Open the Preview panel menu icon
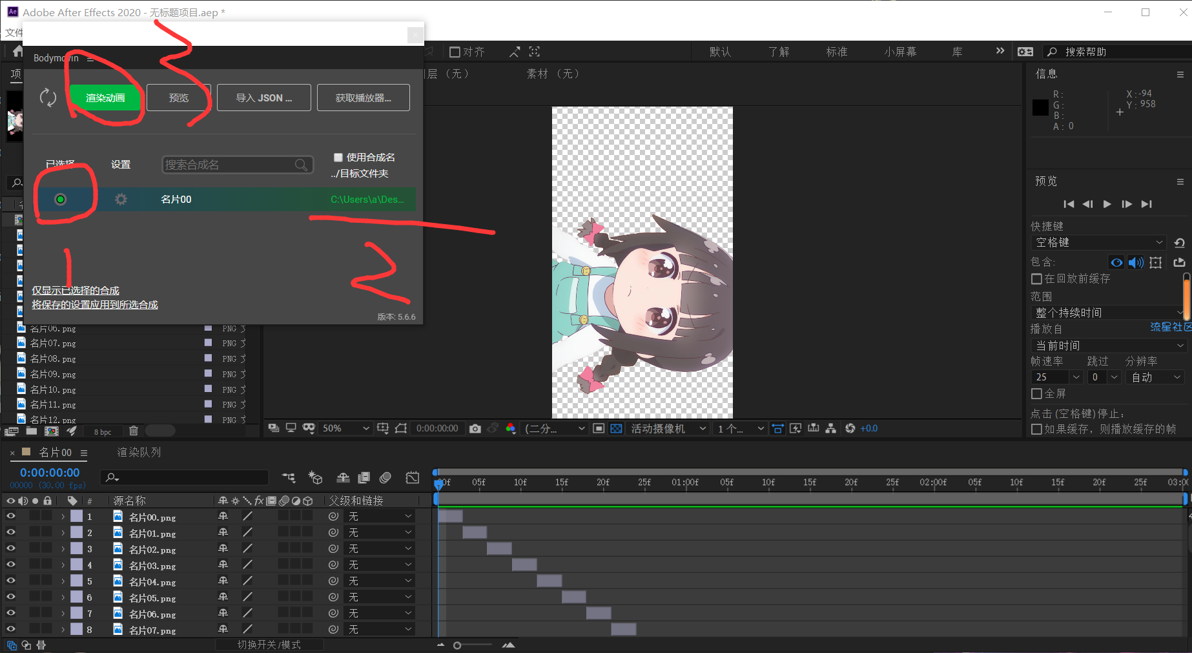The image size is (1192, 653). (1180, 181)
